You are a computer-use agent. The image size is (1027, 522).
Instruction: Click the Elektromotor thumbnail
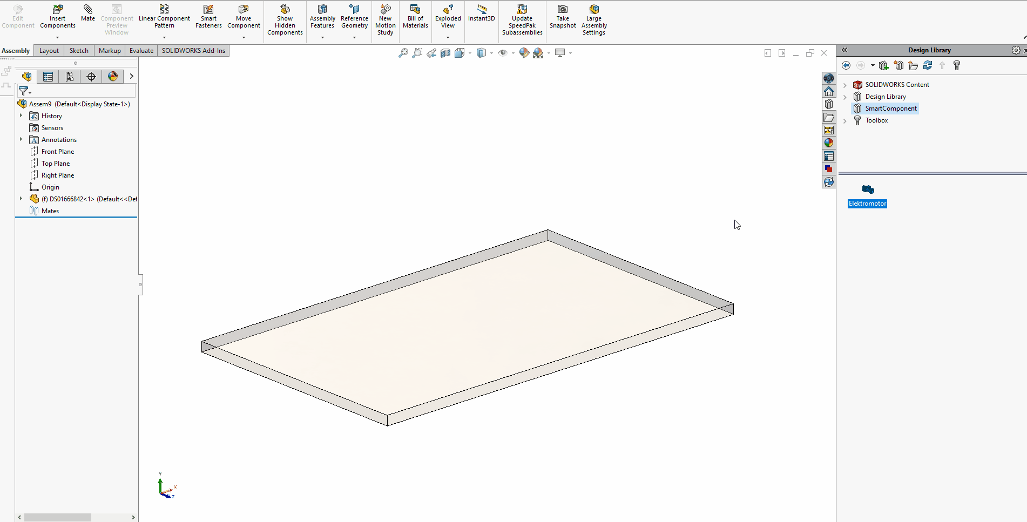click(868, 189)
